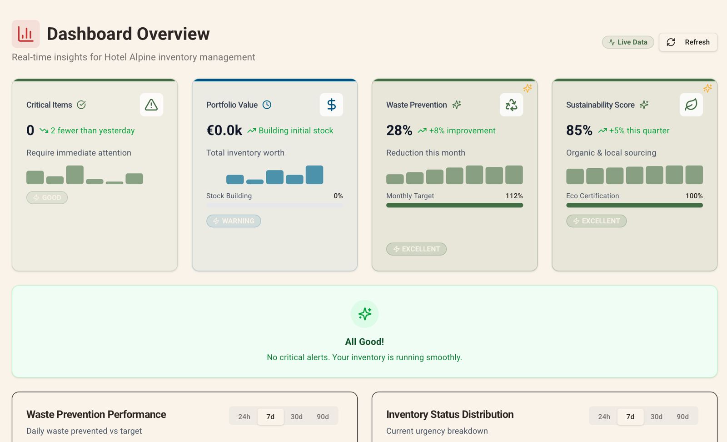
Task: Click the sparkle icon beside Waste Prevention title
Action: click(457, 105)
